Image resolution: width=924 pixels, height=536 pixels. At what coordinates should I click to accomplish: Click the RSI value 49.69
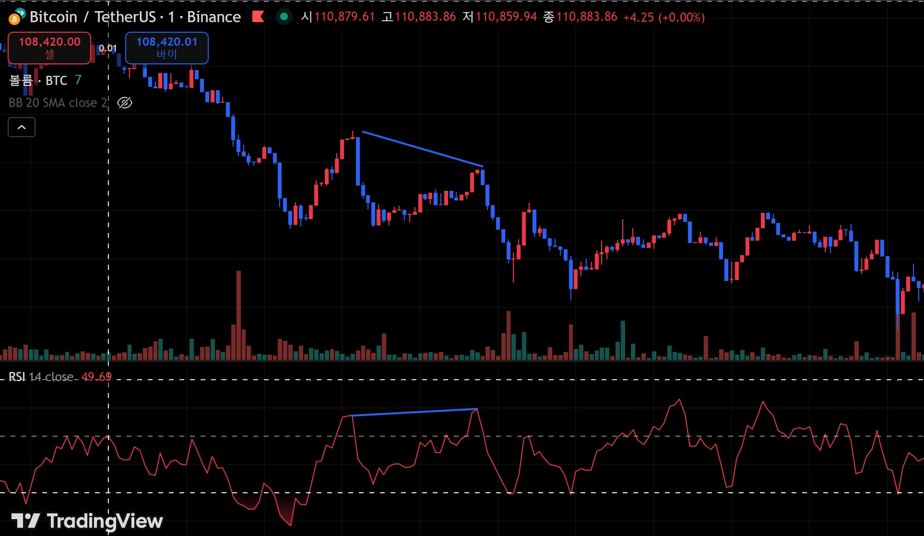pos(96,377)
